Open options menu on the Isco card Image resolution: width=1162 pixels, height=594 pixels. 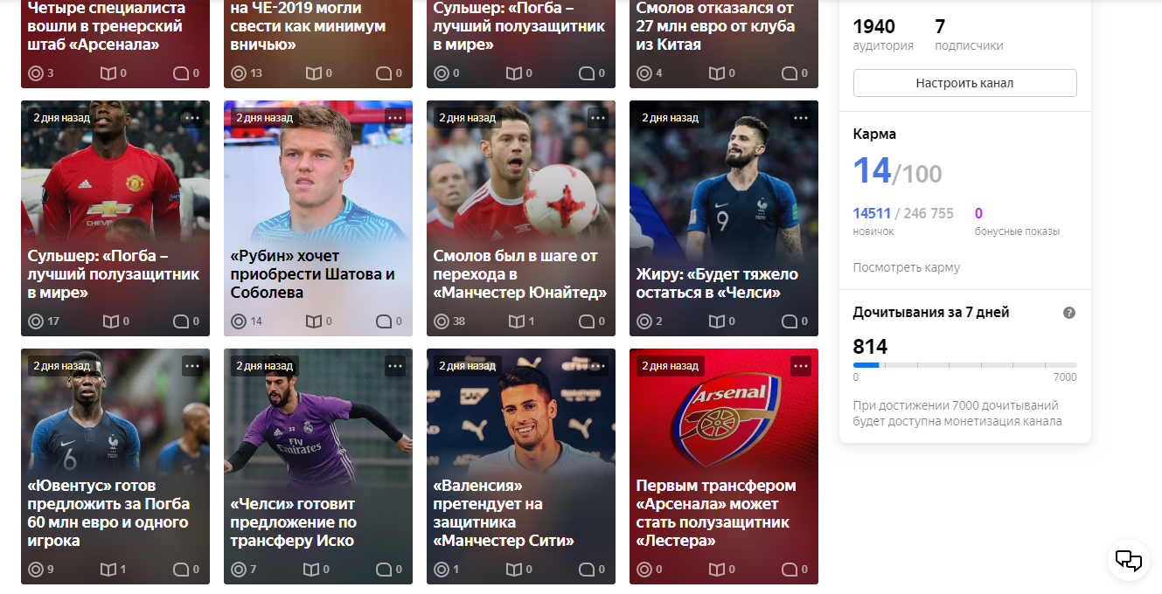395,366
